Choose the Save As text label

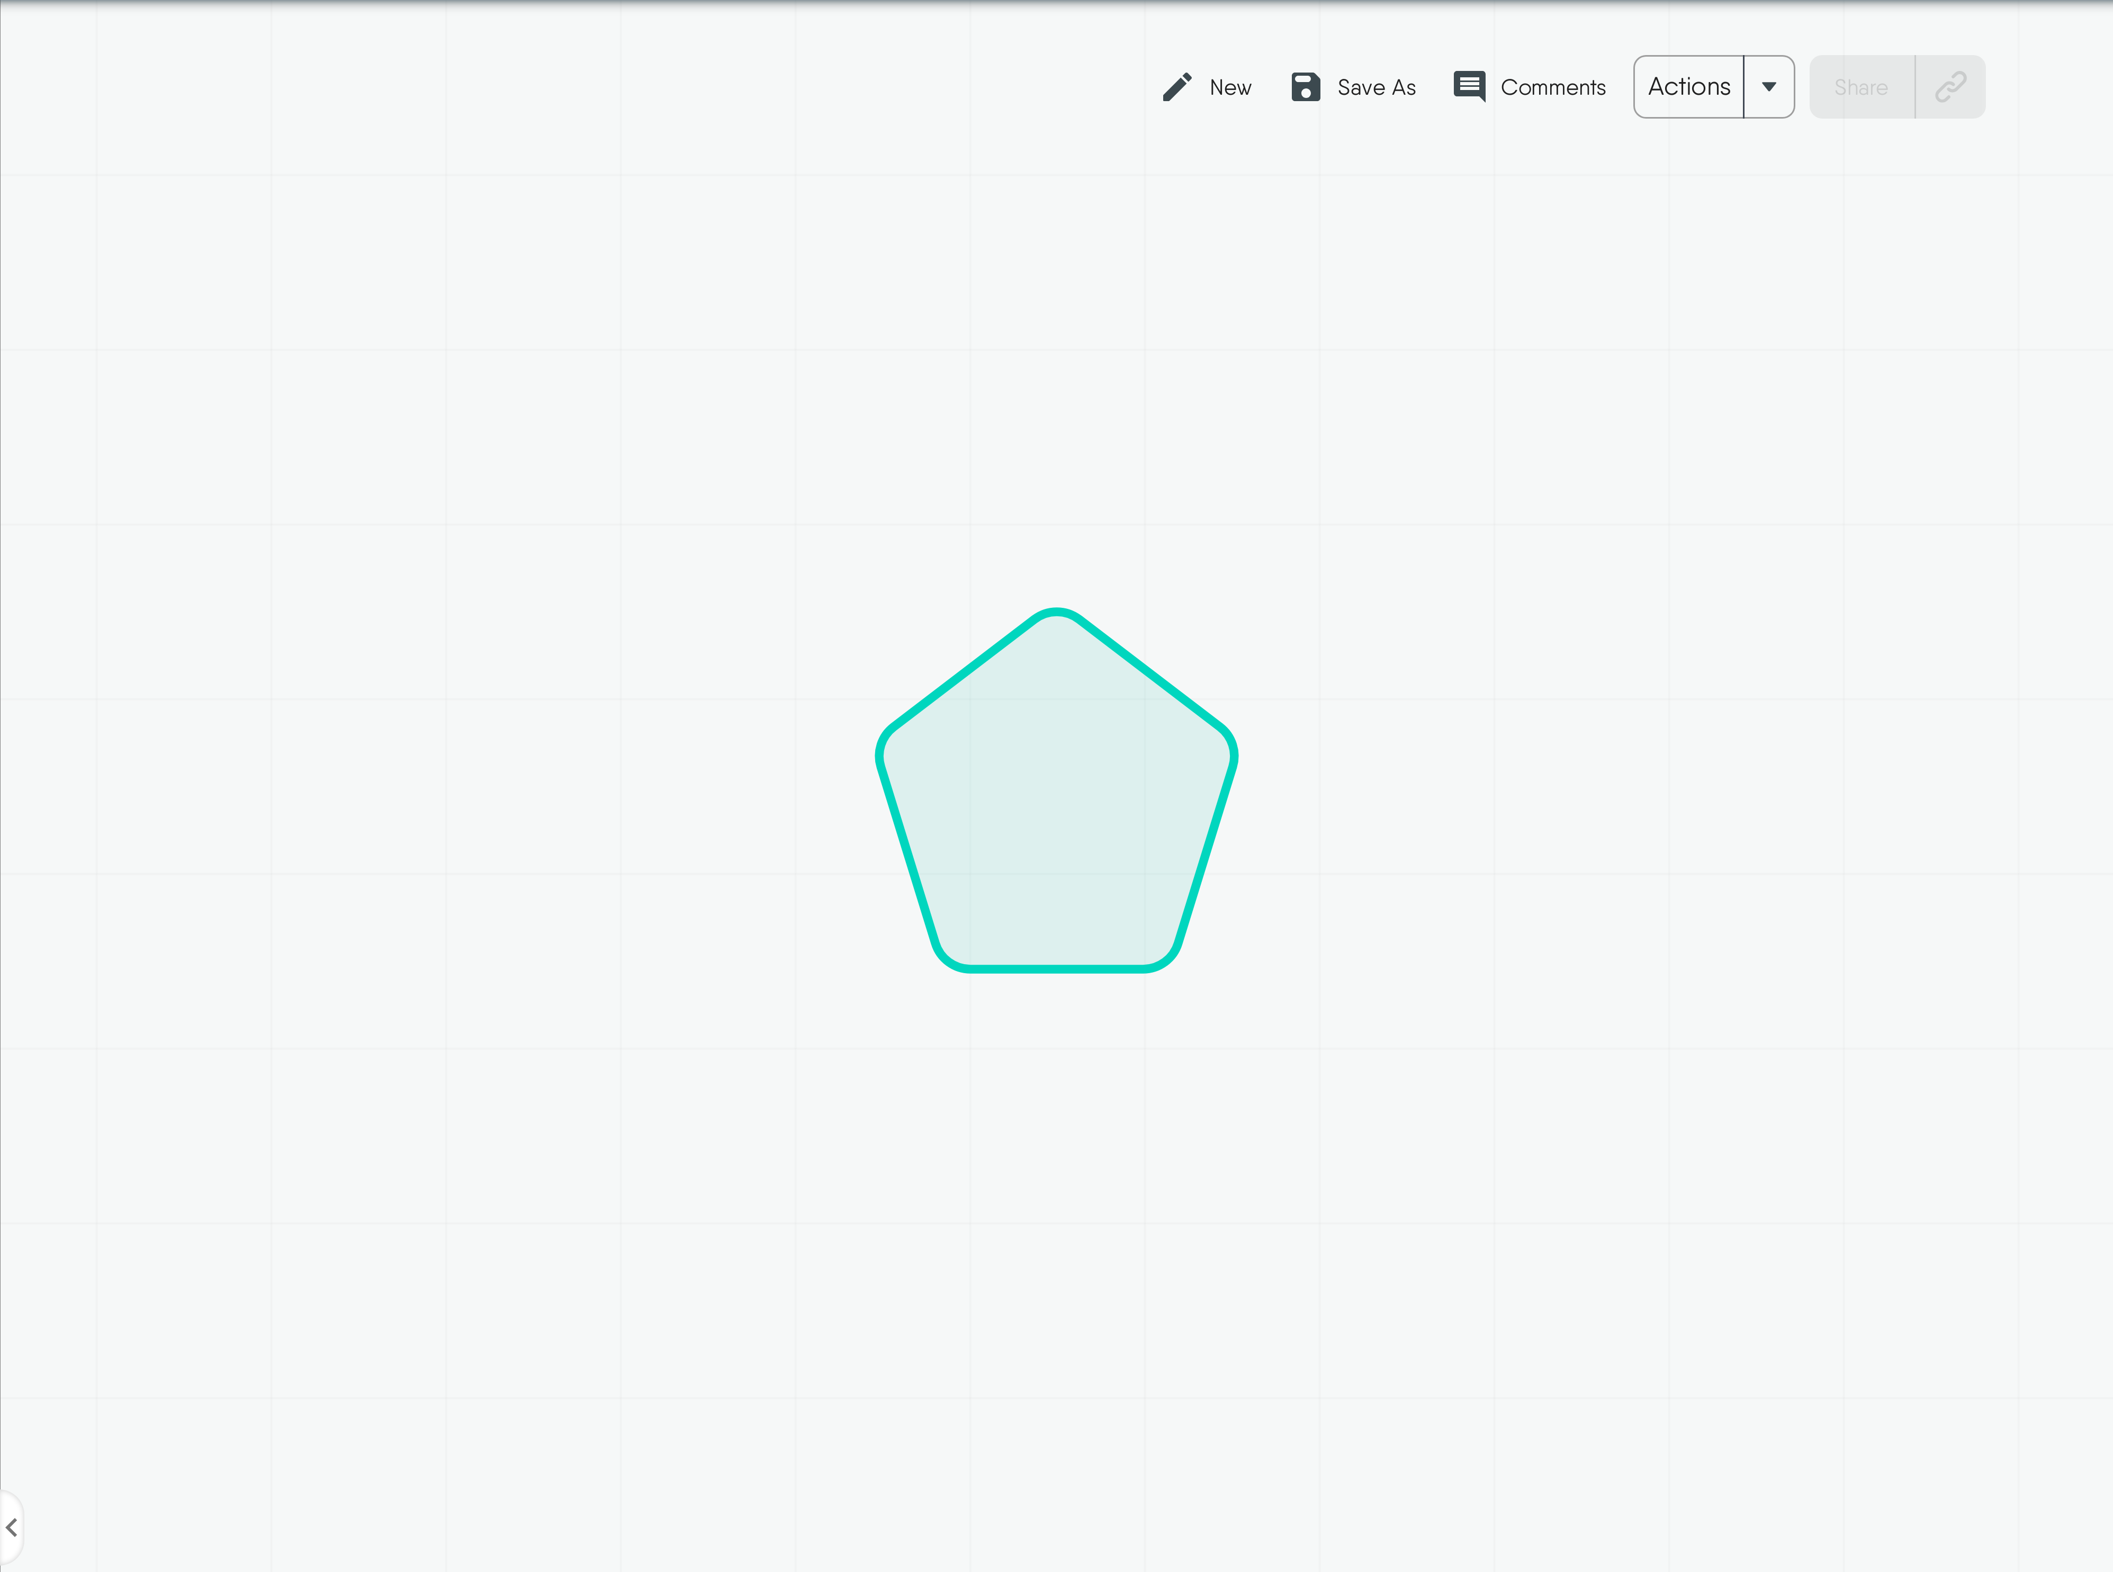coord(1375,87)
